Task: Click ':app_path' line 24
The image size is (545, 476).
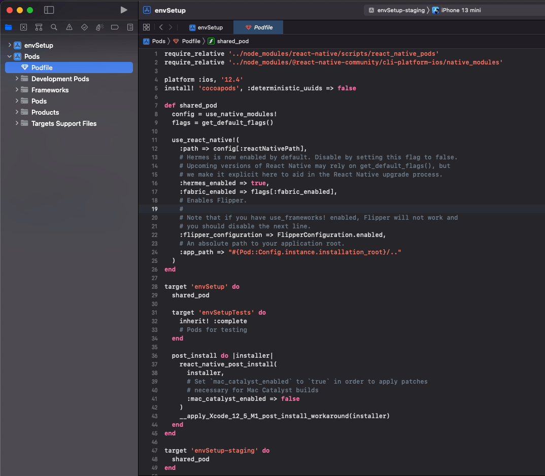Action: [290, 252]
